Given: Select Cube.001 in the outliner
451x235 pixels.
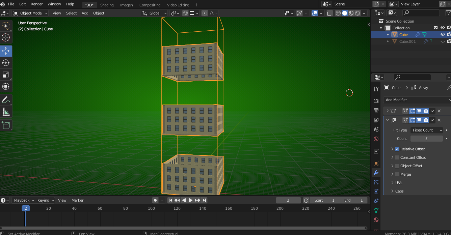Looking at the screenshot, I should click(407, 41).
